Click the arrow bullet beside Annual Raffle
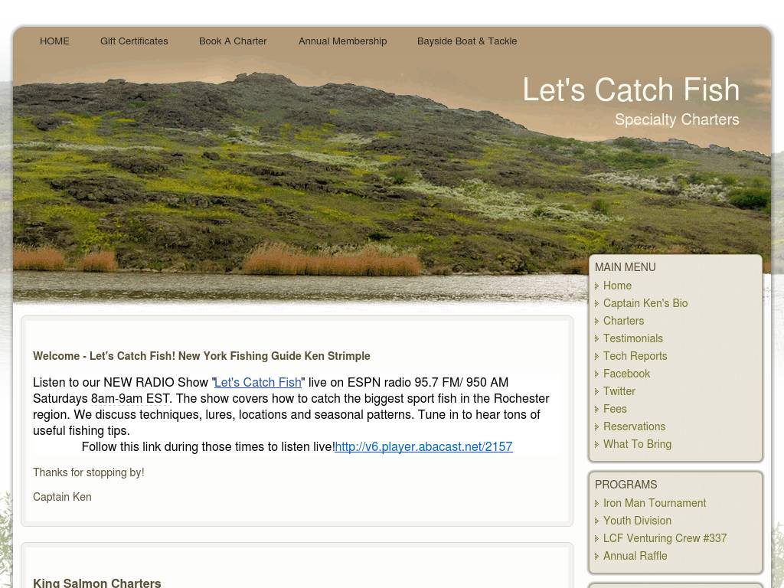 [x=597, y=557]
